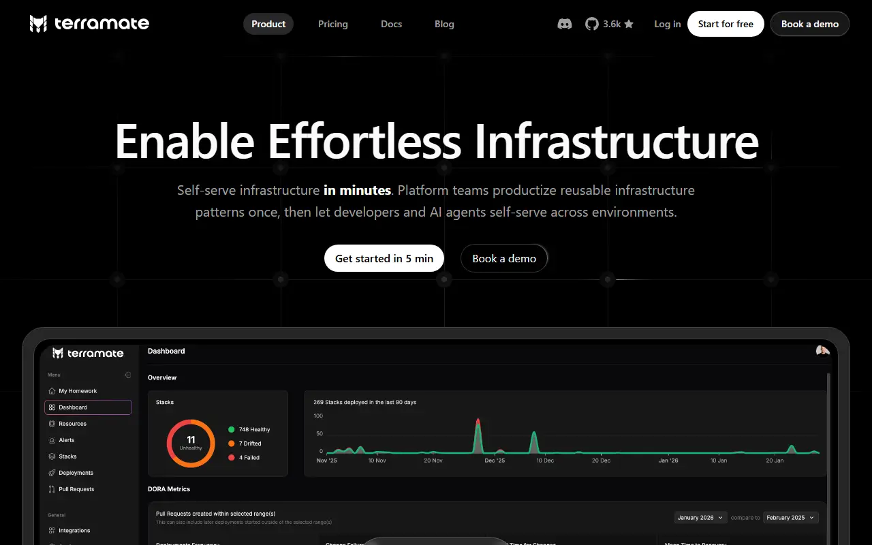This screenshot has height=545, width=872.
Task: Click the Log in link
Action: point(668,24)
